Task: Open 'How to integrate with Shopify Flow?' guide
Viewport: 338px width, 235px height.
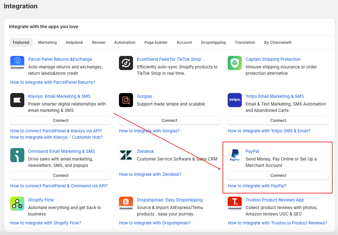Action: (46, 223)
